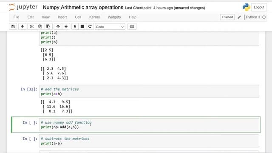Open the Cell menu

coord(78,17)
